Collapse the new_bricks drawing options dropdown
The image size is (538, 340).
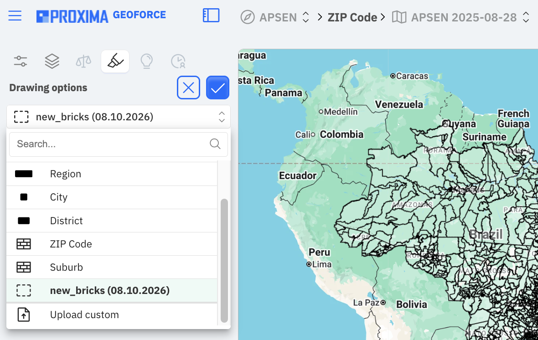[119, 117]
